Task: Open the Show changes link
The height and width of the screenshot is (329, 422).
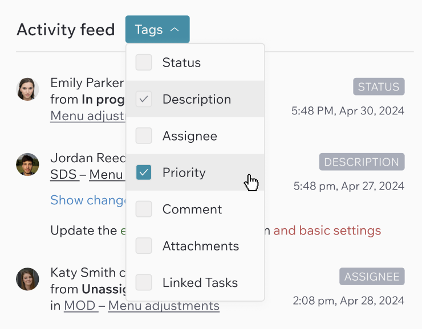Action: [x=88, y=200]
